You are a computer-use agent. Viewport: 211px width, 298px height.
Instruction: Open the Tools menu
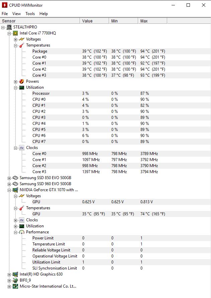pos(30,14)
